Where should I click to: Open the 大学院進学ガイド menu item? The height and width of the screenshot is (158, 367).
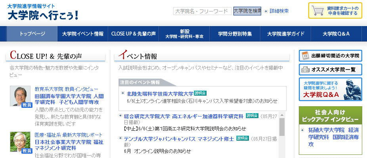285,34
